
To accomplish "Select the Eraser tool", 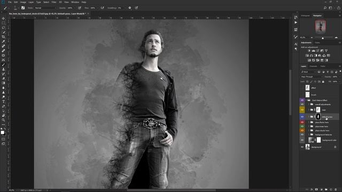I will (x=3, y=78).
